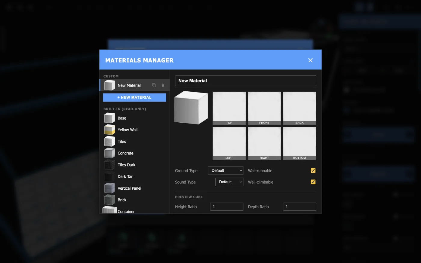Viewport: 421px width, 263px height.
Task: Click the 'Vertical Panel' list label
Action: click(129, 188)
